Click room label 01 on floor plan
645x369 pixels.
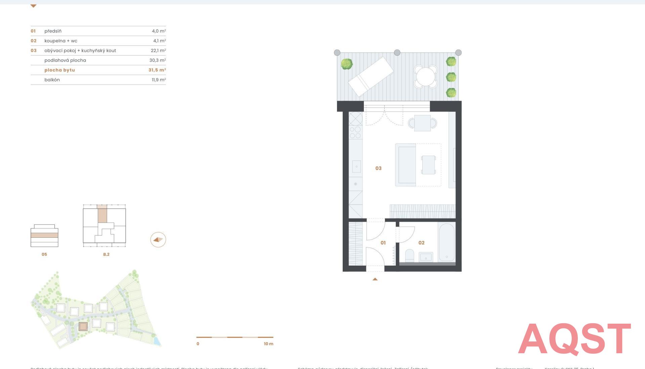pyautogui.click(x=383, y=243)
